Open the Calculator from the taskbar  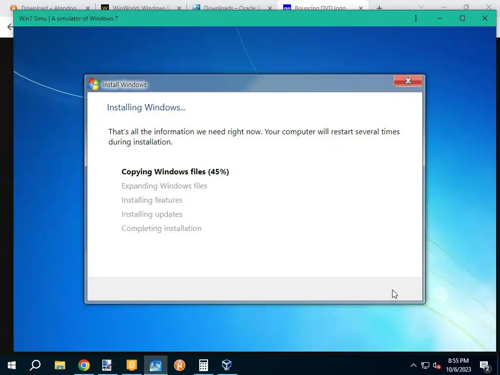pyautogui.click(x=204, y=365)
